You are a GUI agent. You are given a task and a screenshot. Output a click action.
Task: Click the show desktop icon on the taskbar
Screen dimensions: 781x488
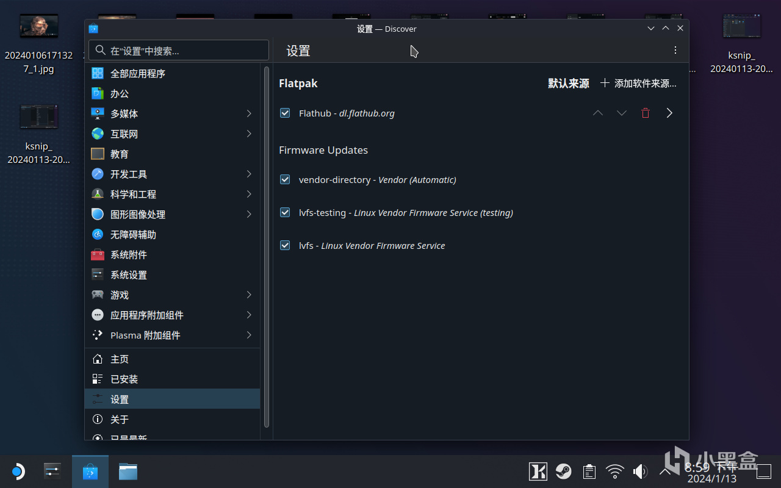point(764,472)
